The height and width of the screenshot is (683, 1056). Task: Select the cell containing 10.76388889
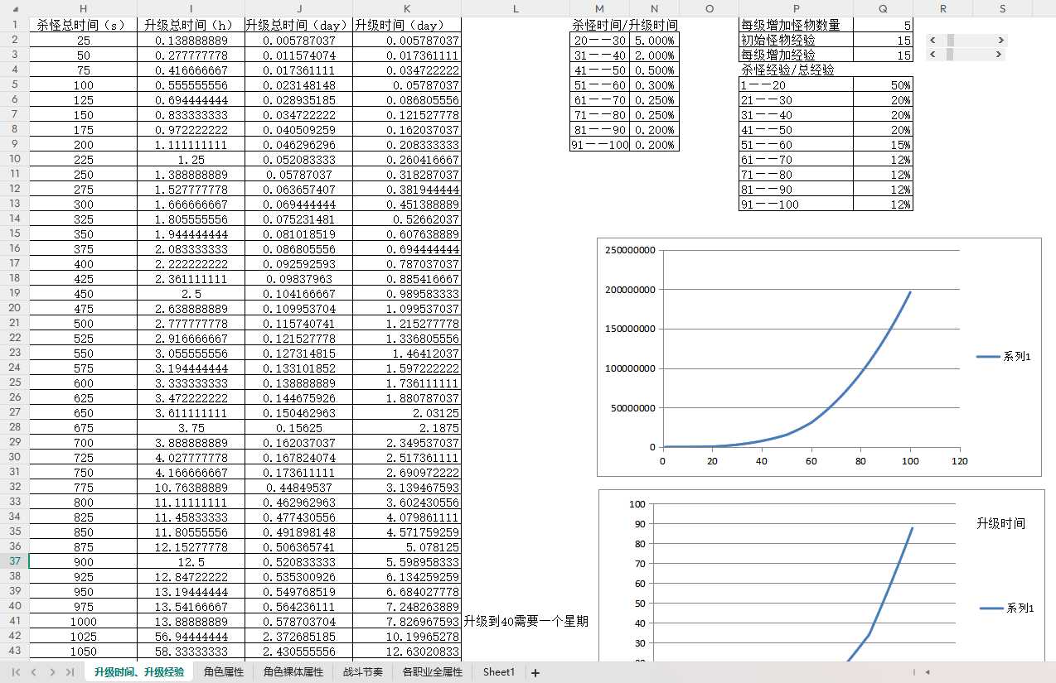191,487
